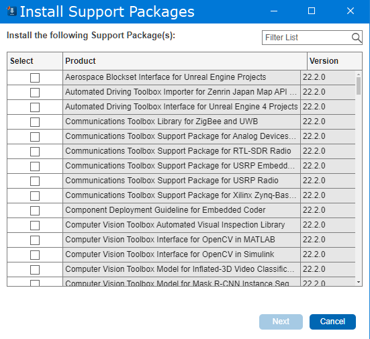370x339 pixels.
Task: Enable the ZigBee and UWB library checkbox
Action: click(35, 122)
